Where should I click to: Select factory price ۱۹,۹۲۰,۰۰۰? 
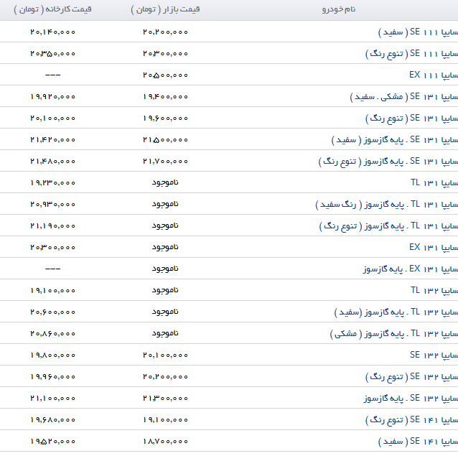pos(52,96)
